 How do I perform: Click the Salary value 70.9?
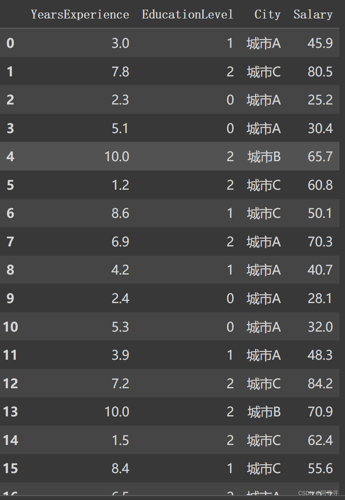point(320,412)
